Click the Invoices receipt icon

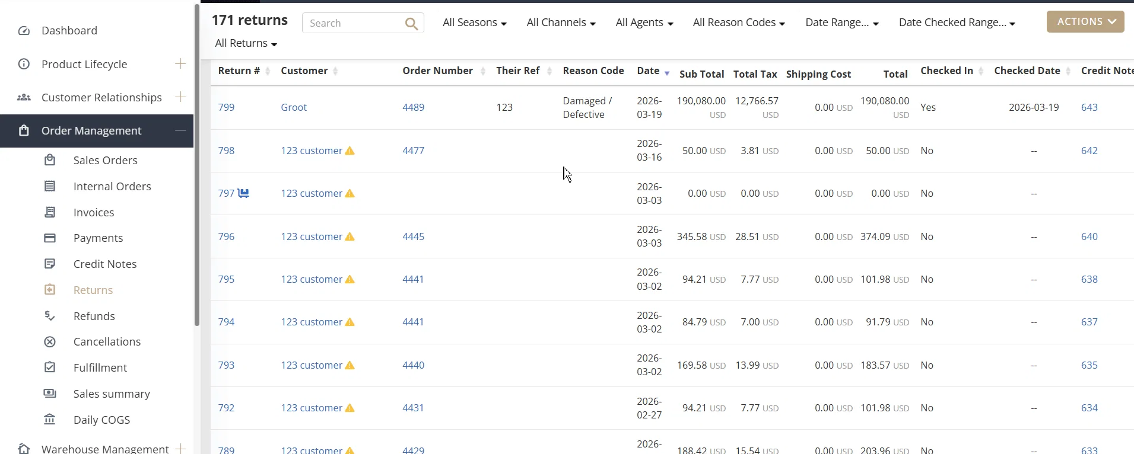click(x=50, y=212)
